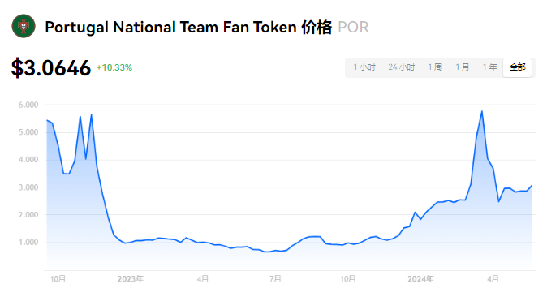
Task: Click the Portugal national team crest icon
Action: [x=24, y=26]
